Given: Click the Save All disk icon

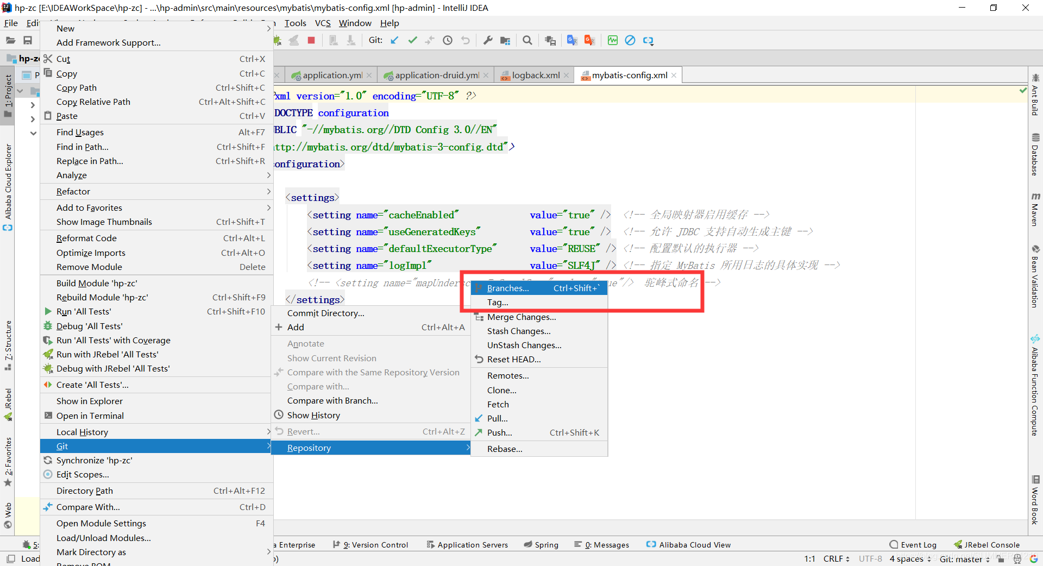Looking at the screenshot, I should point(28,40).
